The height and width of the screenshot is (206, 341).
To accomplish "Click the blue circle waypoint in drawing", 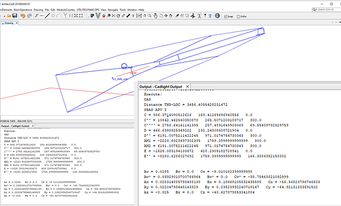I will point(124,66).
